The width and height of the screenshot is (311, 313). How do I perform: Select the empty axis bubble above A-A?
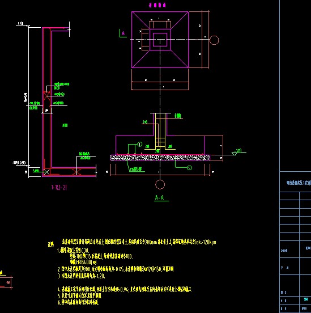(x=160, y=184)
